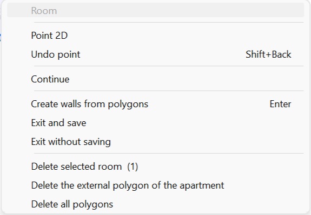Viewport: 311px width, 215px height.
Task: Click Exit without saving
Action: pyautogui.click(x=156, y=142)
